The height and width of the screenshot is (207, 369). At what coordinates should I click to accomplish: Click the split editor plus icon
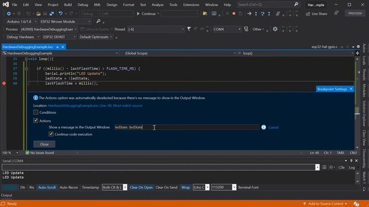[x=357, y=53]
